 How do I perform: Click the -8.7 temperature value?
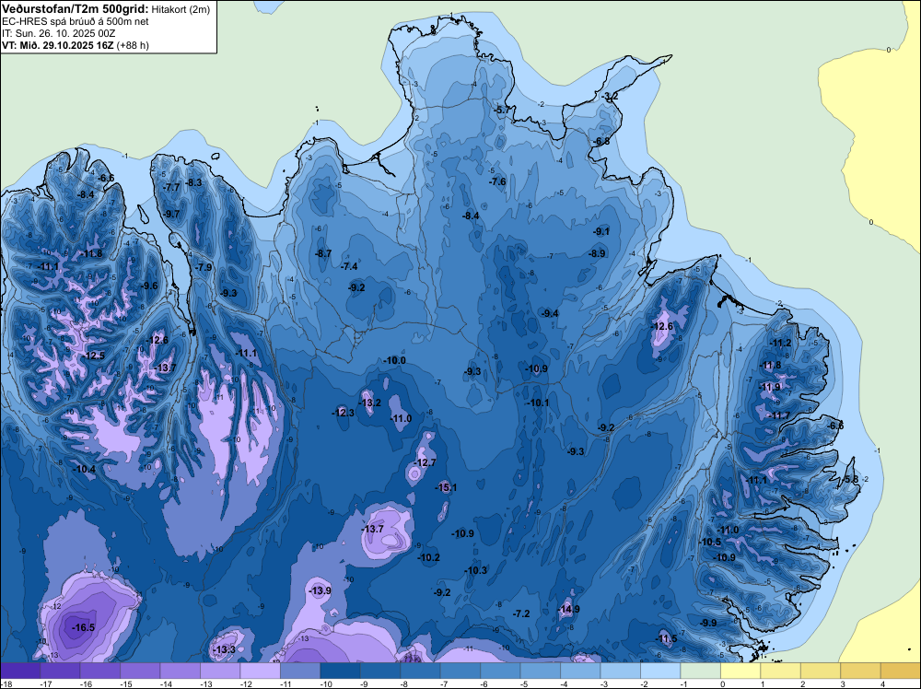point(323,253)
